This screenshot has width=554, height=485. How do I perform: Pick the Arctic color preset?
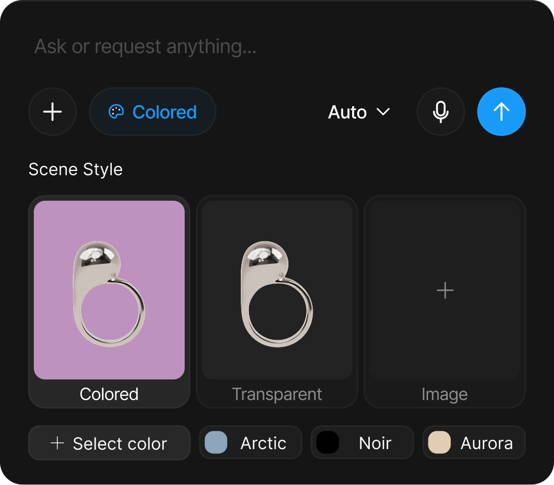coord(250,443)
